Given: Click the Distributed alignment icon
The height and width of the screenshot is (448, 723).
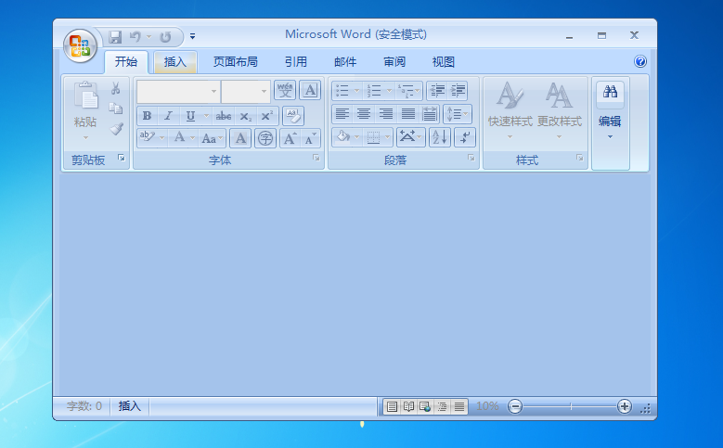Looking at the screenshot, I should [430, 113].
